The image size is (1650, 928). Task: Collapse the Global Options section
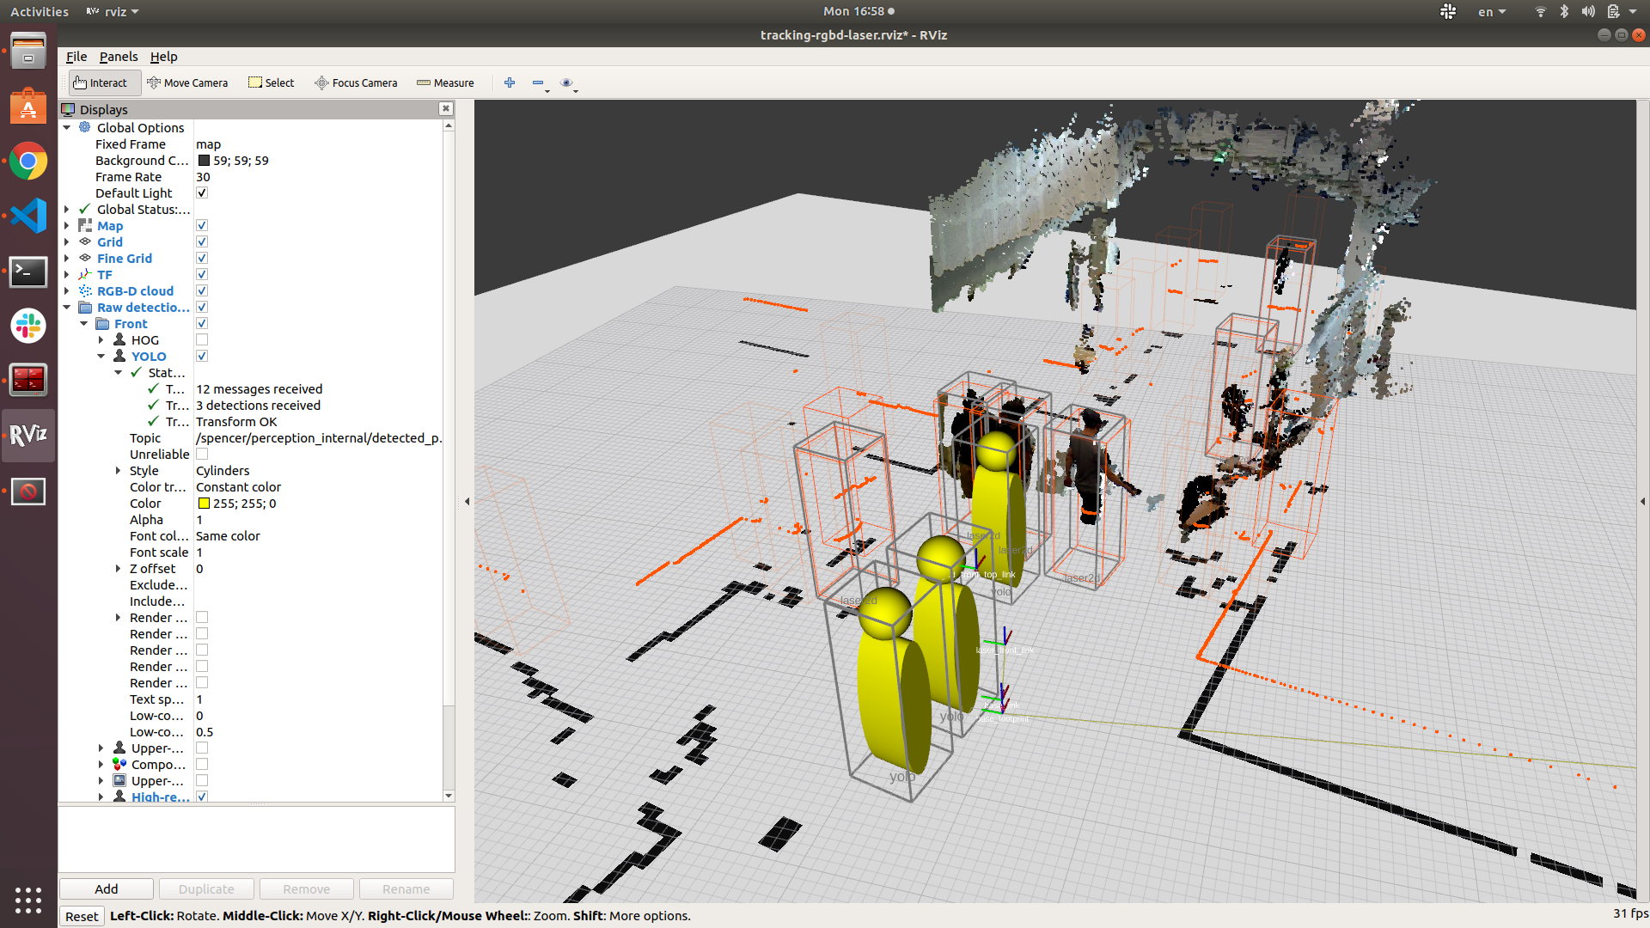click(67, 127)
